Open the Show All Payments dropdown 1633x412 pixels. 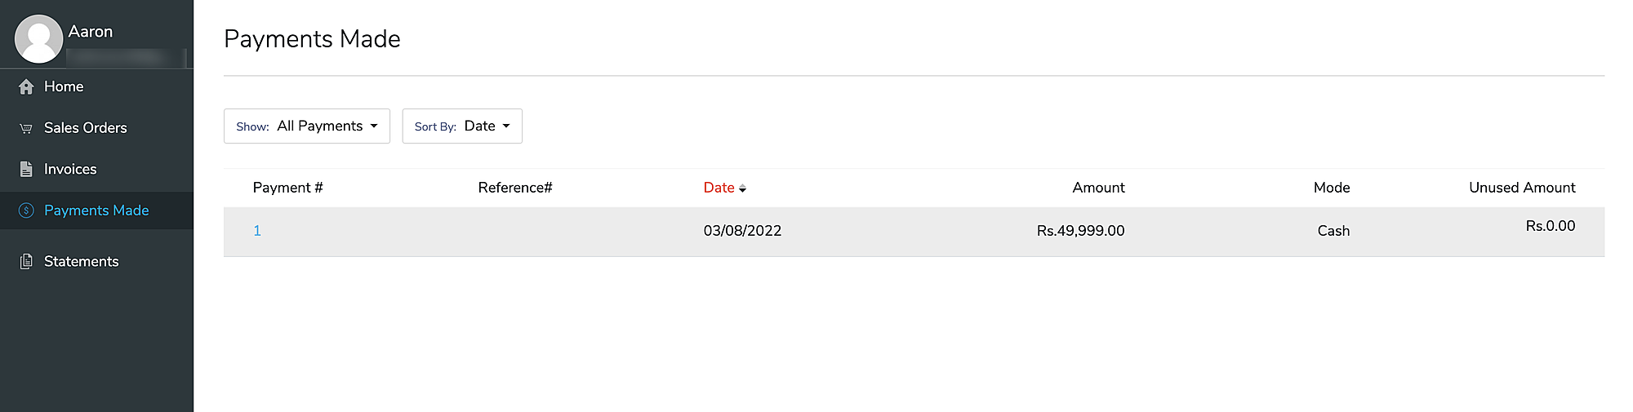(307, 126)
